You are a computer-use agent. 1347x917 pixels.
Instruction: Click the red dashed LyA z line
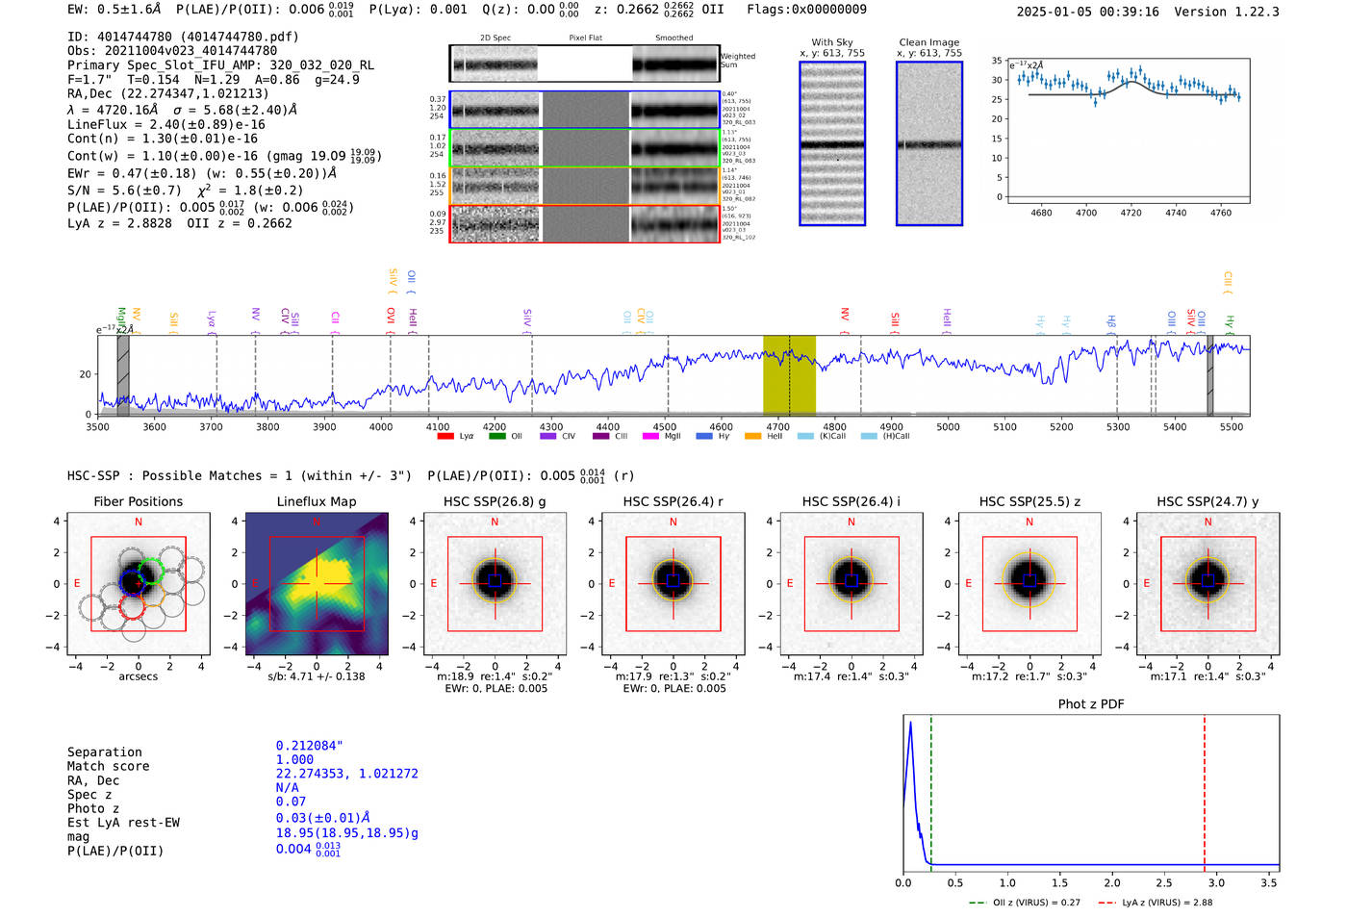[1205, 791]
